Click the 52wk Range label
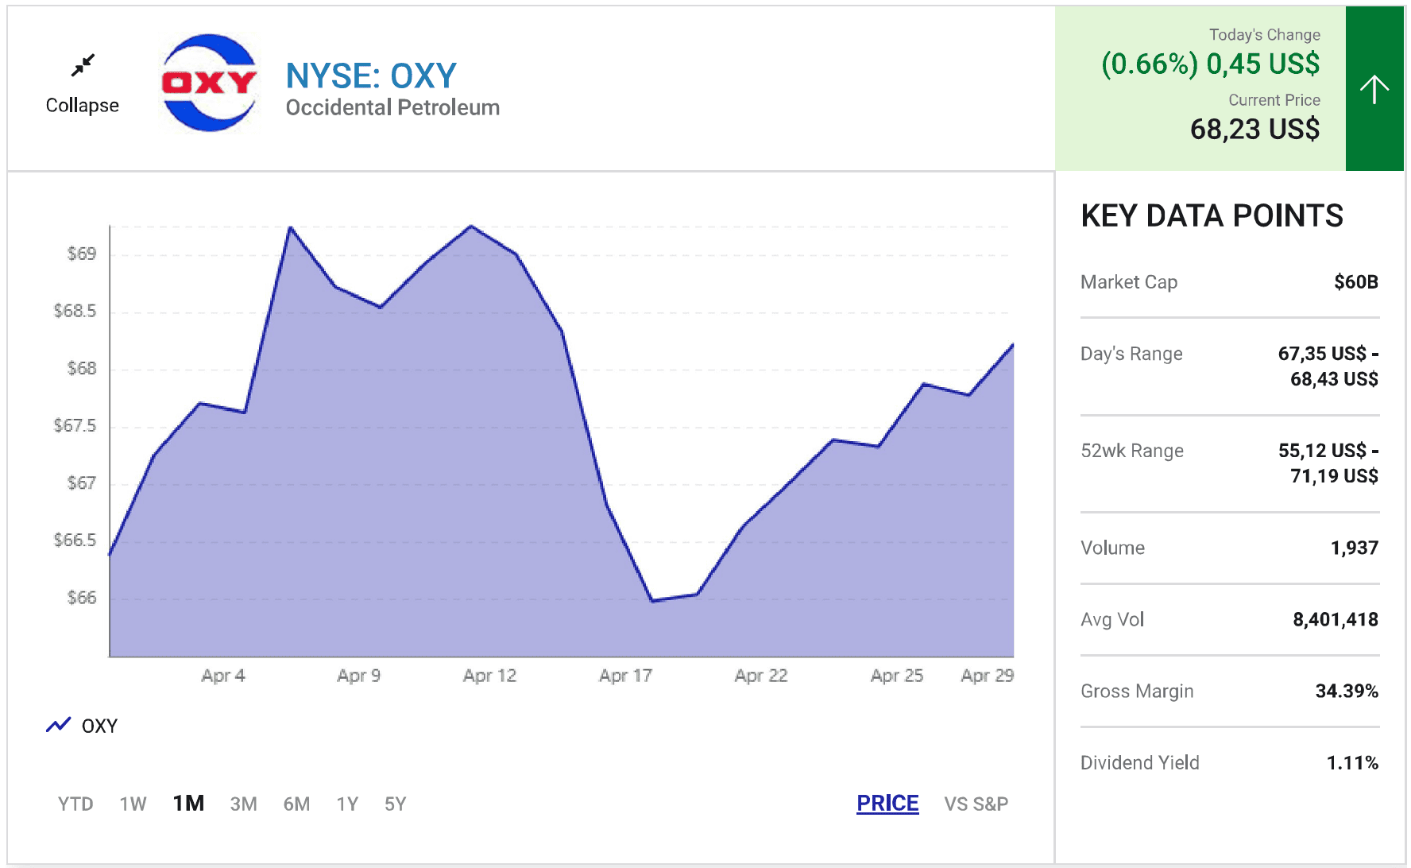The height and width of the screenshot is (868, 1411). point(1132,451)
